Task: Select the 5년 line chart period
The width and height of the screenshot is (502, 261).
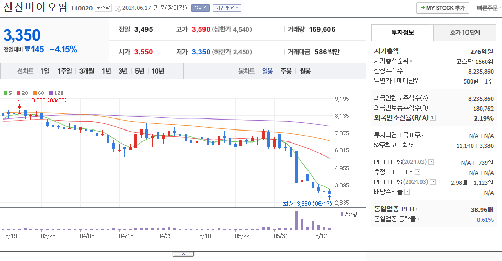Action: click(140, 71)
